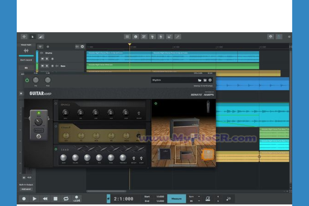Screen dimensions: 309x206
Task: Select the volume envelope ramp tool
Action: pyautogui.click(x=41, y=36)
